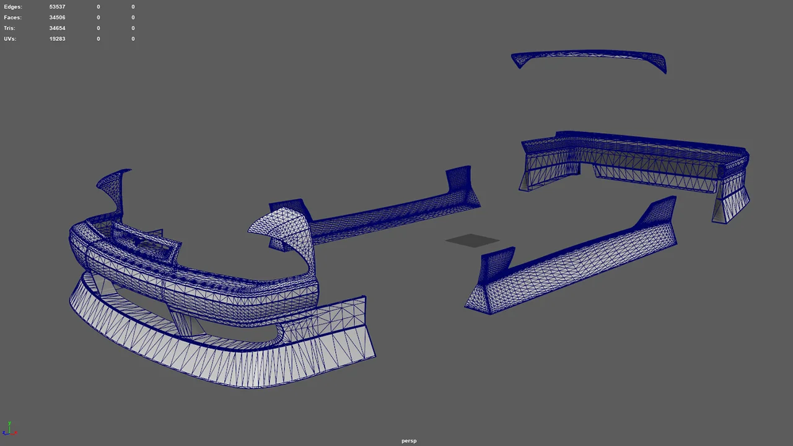Click the Edges label in the poly count HUD

click(12, 6)
